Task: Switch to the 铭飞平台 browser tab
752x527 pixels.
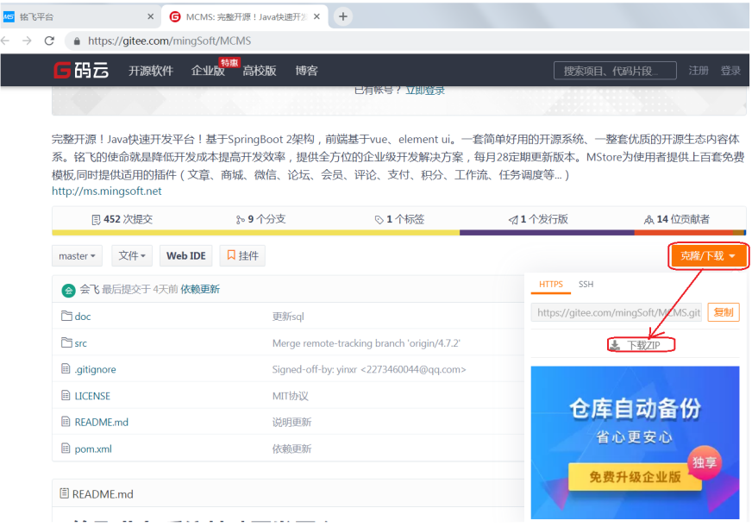Action: [79, 16]
